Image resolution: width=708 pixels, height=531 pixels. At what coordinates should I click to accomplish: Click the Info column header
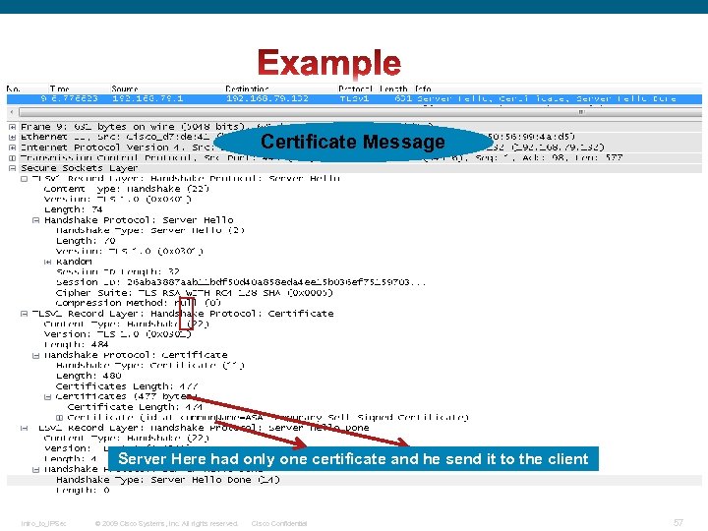pos(423,88)
